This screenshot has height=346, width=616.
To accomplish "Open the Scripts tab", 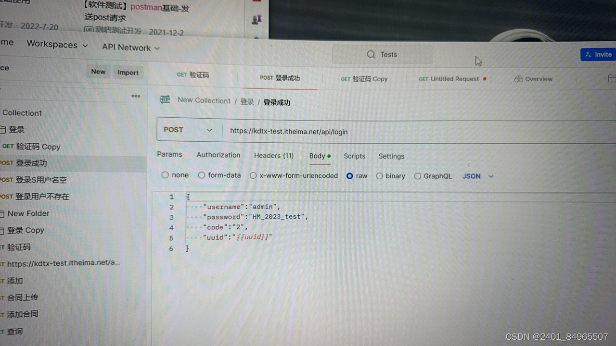I will click(355, 156).
